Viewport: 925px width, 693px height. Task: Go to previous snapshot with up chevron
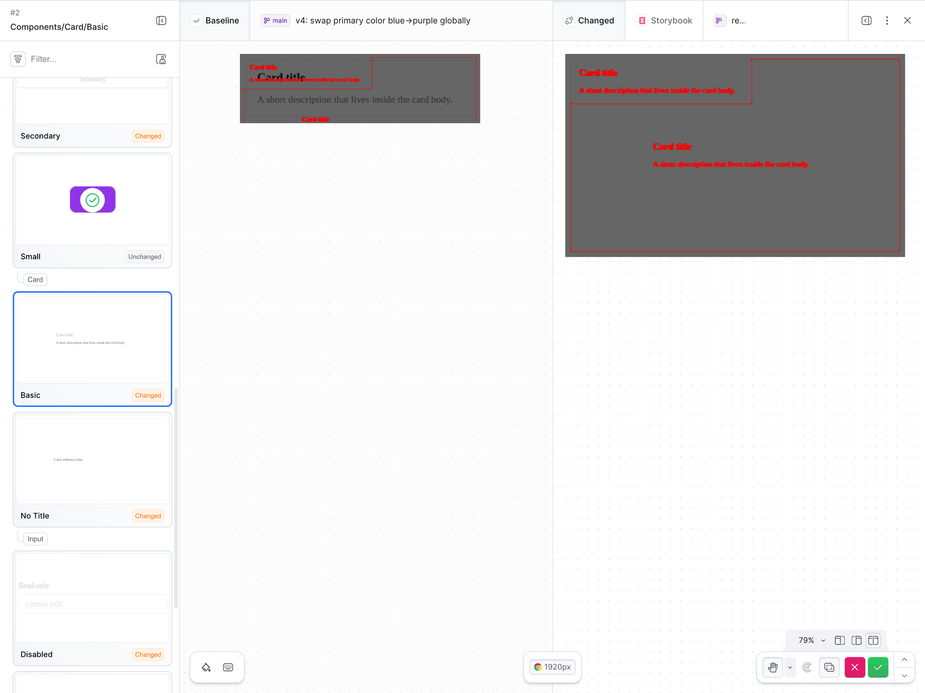pyautogui.click(x=904, y=660)
